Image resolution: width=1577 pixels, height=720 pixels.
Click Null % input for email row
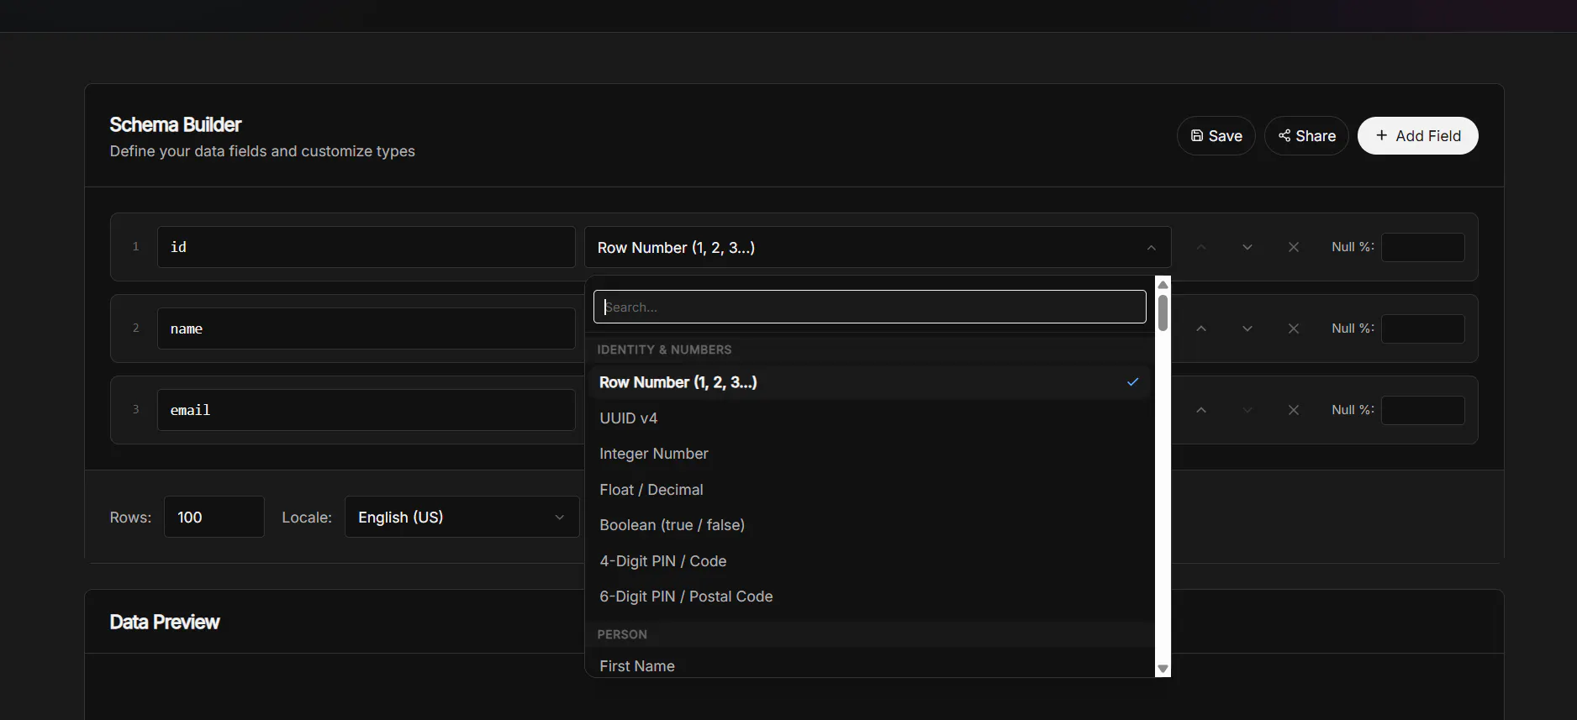click(x=1423, y=410)
